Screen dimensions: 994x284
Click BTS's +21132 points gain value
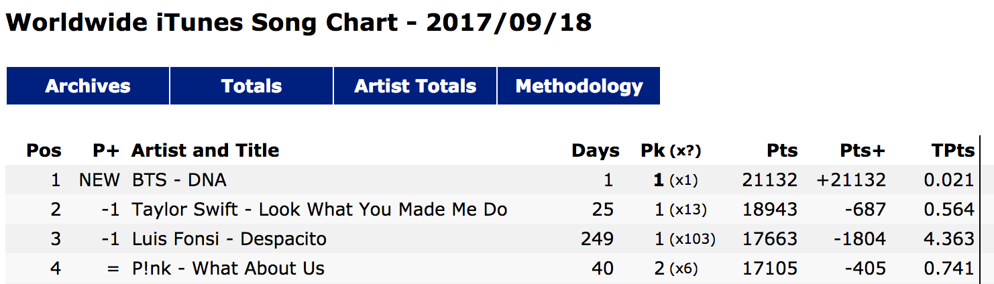[x=852, y=180]
